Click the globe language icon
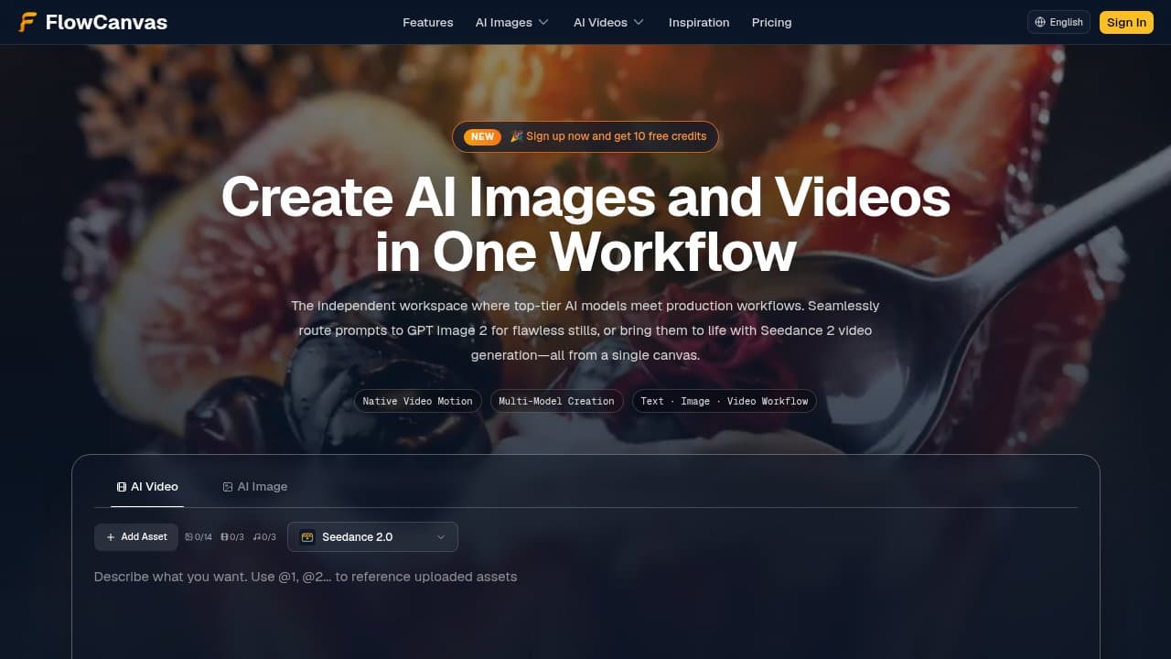 coord(1040,22)
